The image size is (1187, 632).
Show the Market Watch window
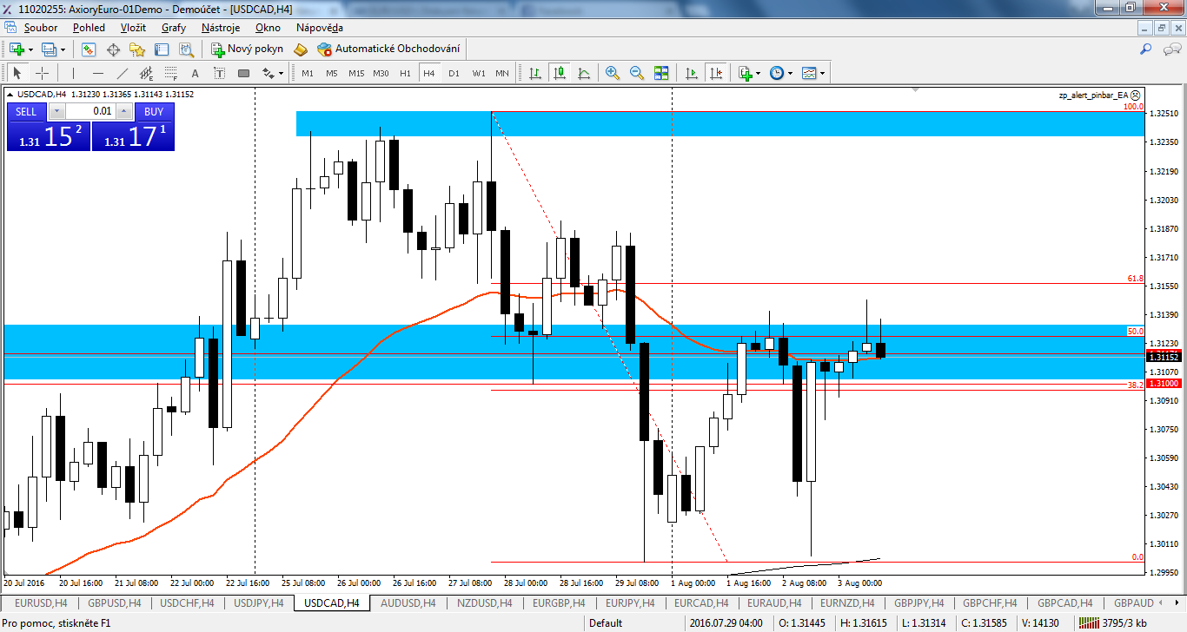[x=89, y=49]
